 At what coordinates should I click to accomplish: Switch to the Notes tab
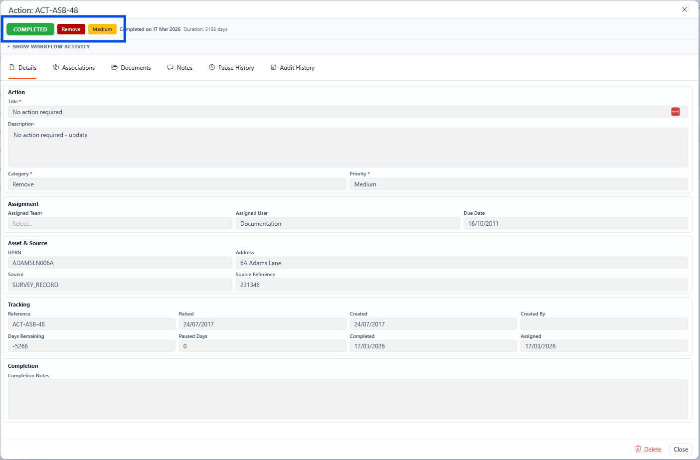[184, 68]
